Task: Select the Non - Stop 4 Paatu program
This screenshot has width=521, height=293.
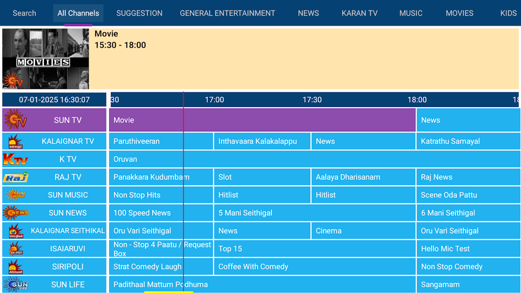Action: pos(161,249)
